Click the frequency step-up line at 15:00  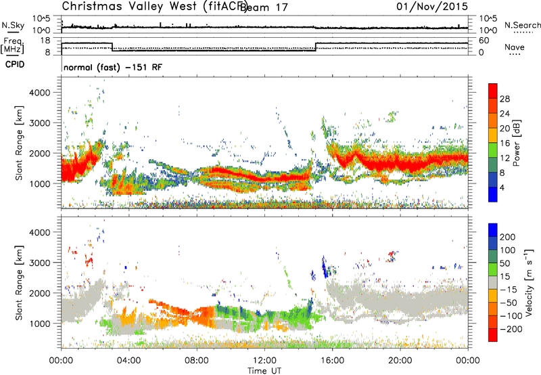click(316, 47)
